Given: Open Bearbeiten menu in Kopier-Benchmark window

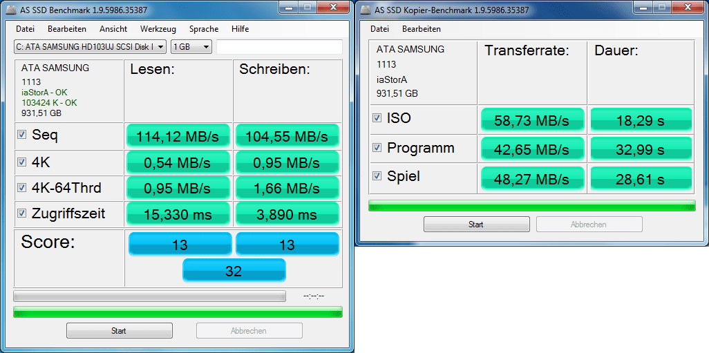Looking at the screenshot, I should click(422, 29).
